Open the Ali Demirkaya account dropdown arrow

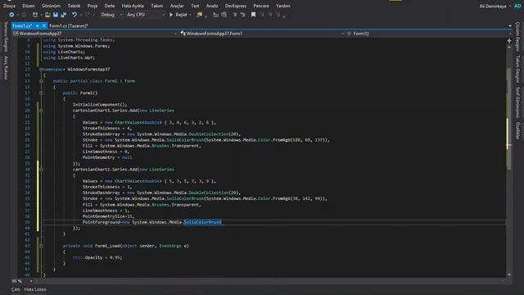[510, 6]
